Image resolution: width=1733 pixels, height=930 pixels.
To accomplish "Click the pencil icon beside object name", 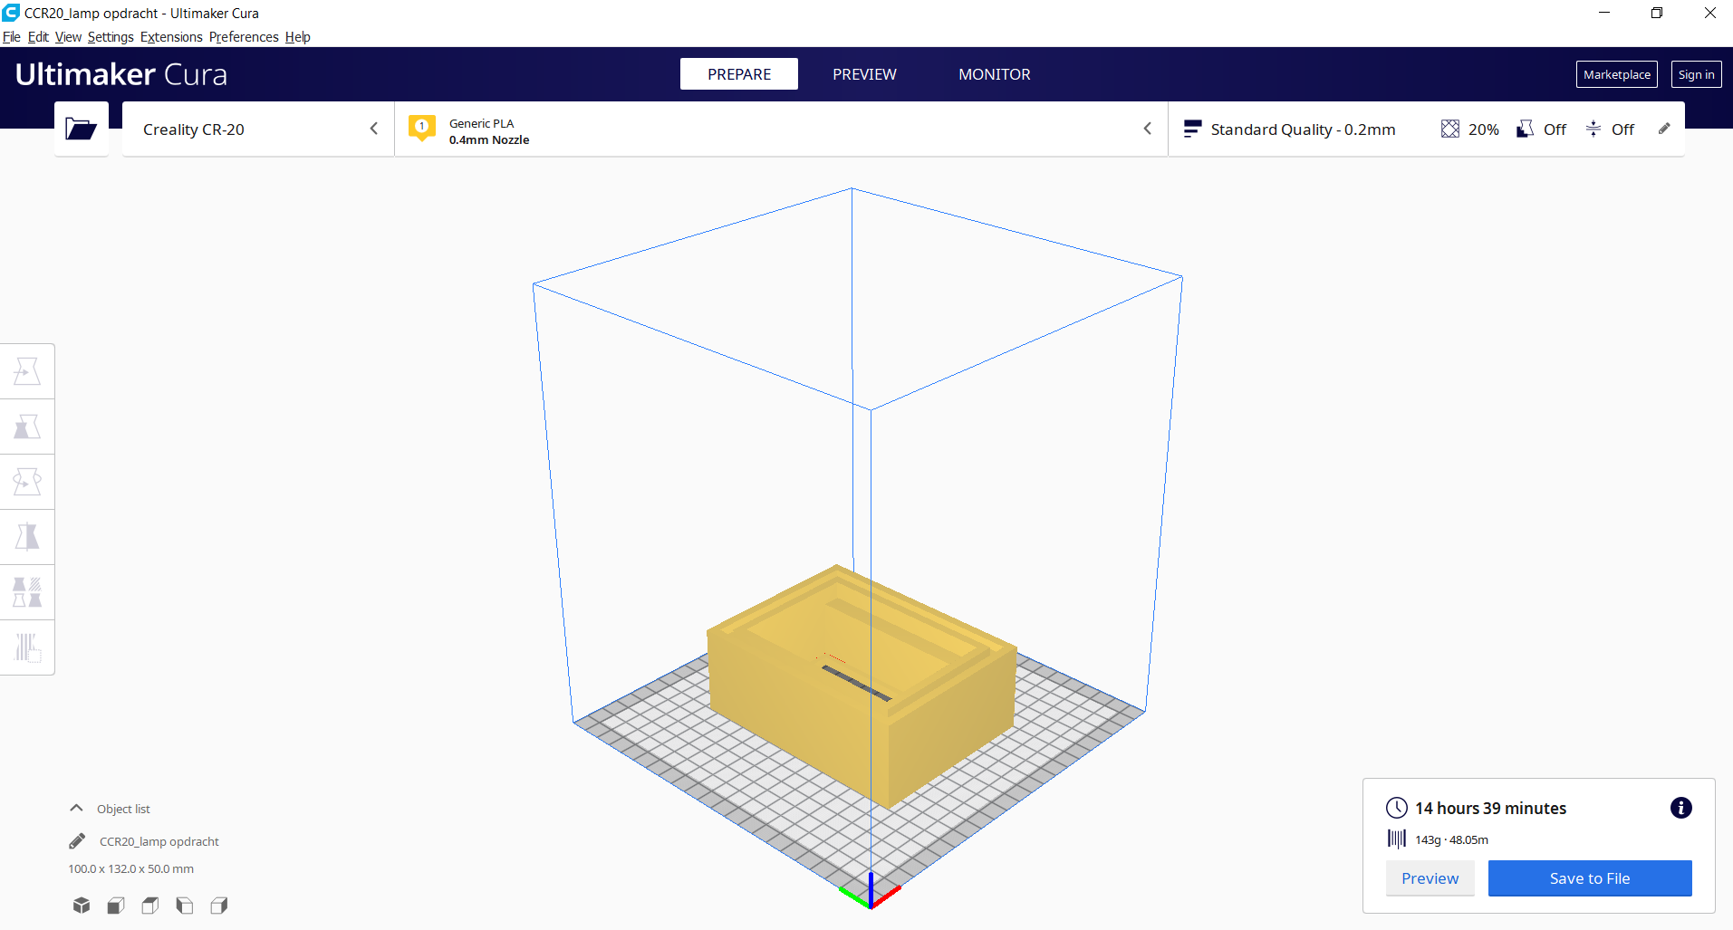I will click(77, 841).
